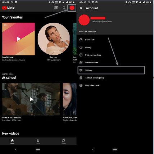Viewport: 154px width, 154px height.
Task: Click the 'Scars To Your Beautiful' title text
Action: 12,118
